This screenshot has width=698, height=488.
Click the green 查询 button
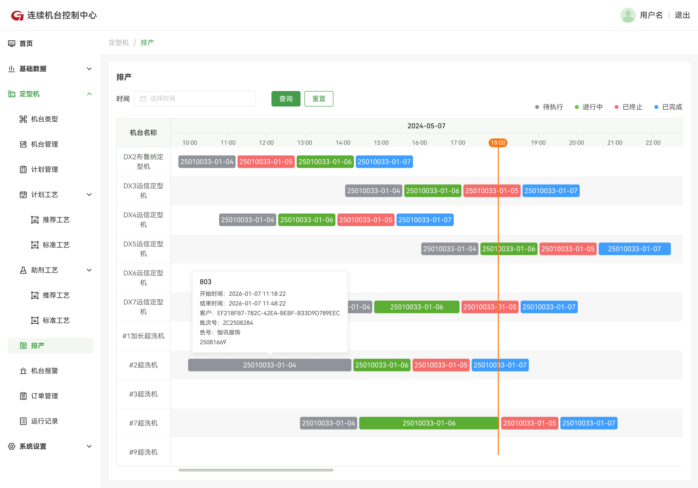click(286, 99)
